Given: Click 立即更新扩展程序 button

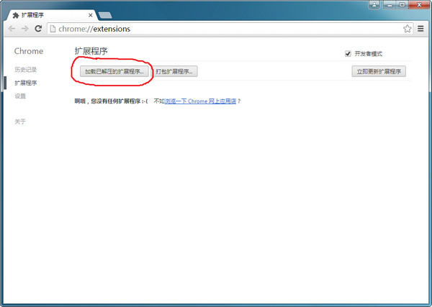Looking at the screenshot, I should [x=379, y=71].
